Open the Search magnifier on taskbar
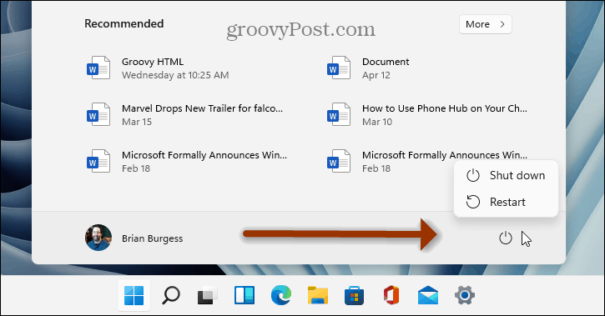 click(170, 296)
